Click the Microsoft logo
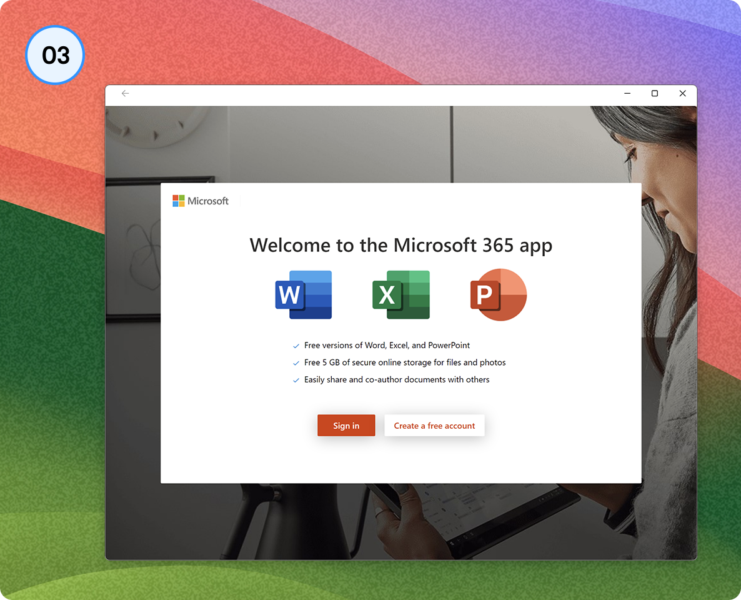The height and width of the screenshot is (600, 741). point(201,201)
